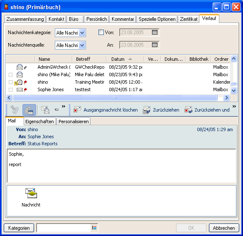Screen dimensions: 243x236
Task: Click the Von date input field
Action: click(139, 32)
